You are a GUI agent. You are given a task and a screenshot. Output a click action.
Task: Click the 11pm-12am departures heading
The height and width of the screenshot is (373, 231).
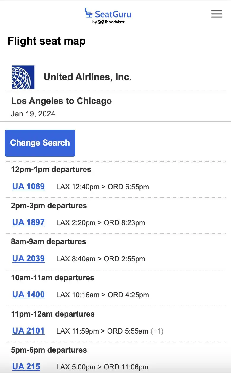click(x=53, y=314)
